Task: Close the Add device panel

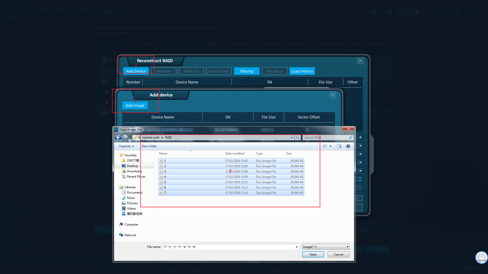Action: 332,95
